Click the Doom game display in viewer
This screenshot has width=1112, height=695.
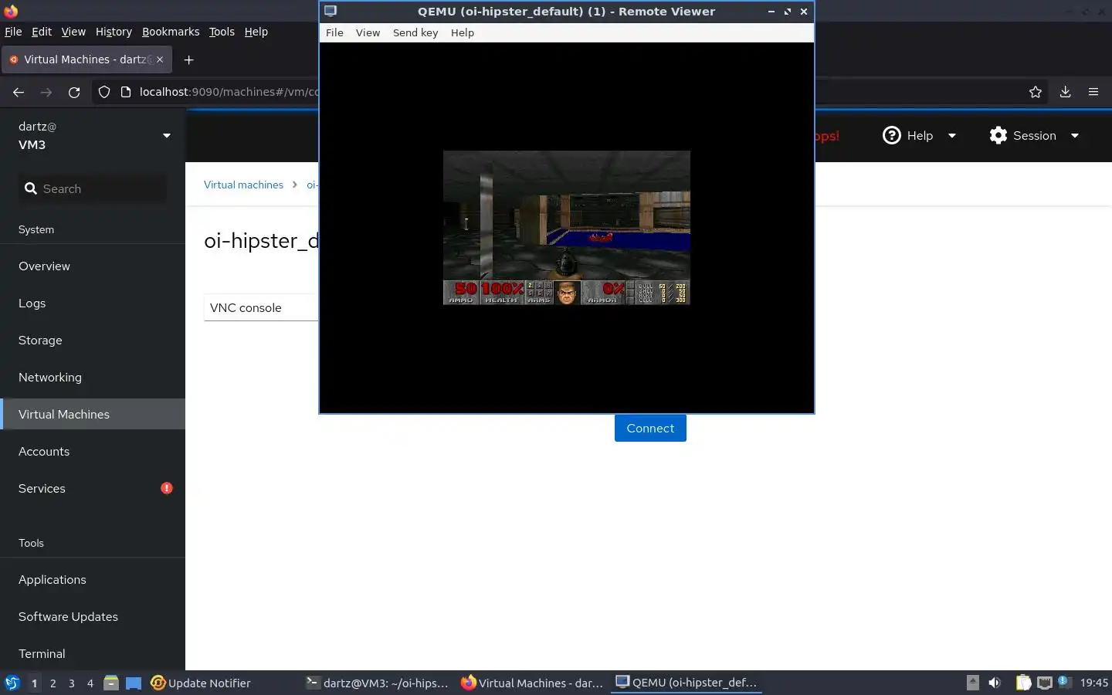click(x=567, y=228)
